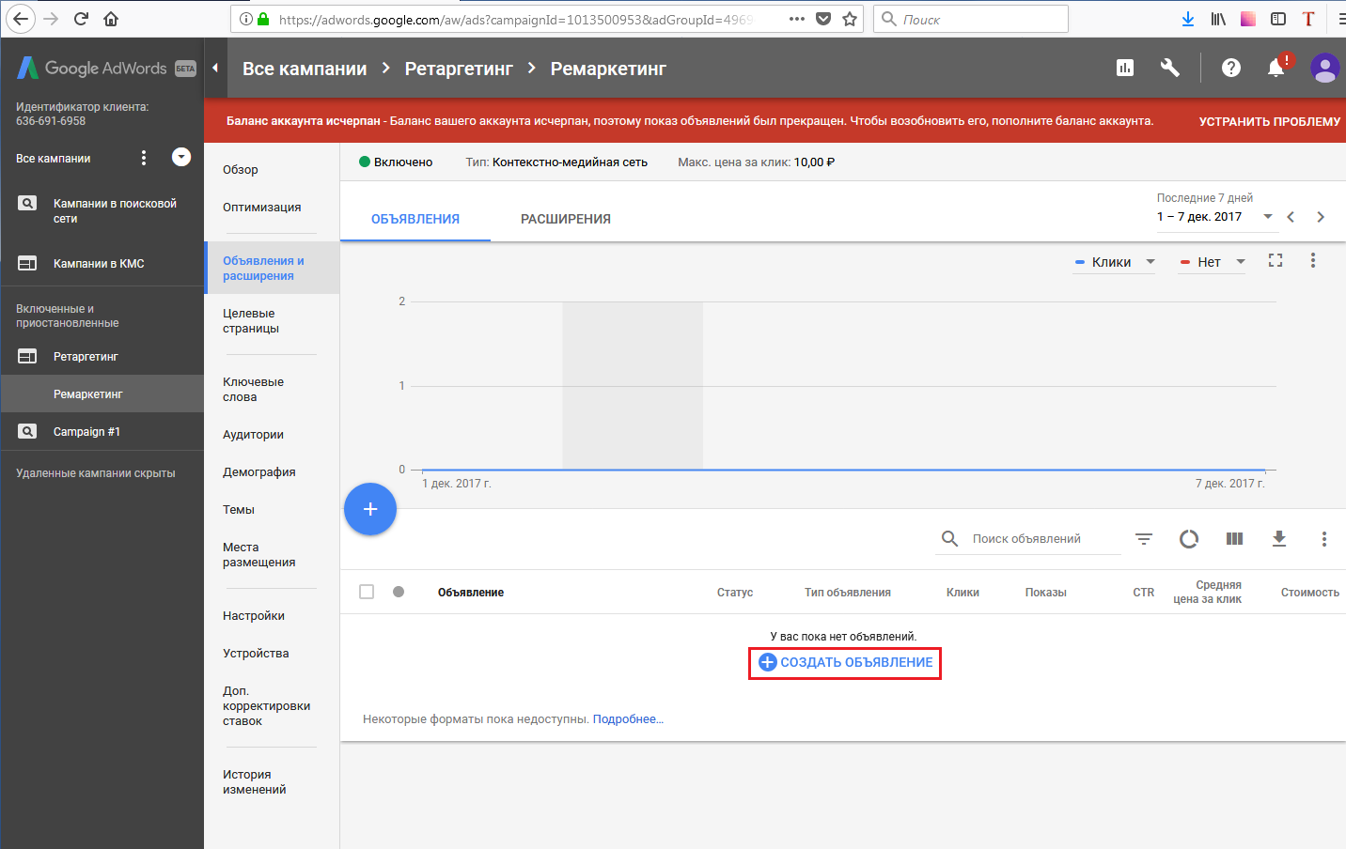Open the tools wrench icon
Screen dimensions: 1346x849
pos(1170,68)
